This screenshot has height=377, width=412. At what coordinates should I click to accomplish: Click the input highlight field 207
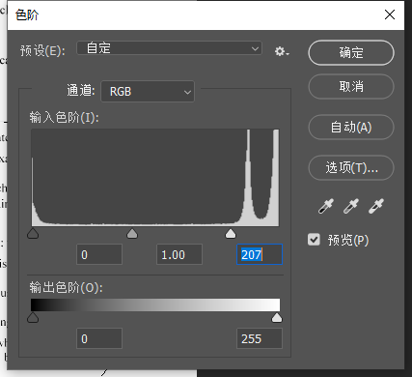(x=260, y=254)
